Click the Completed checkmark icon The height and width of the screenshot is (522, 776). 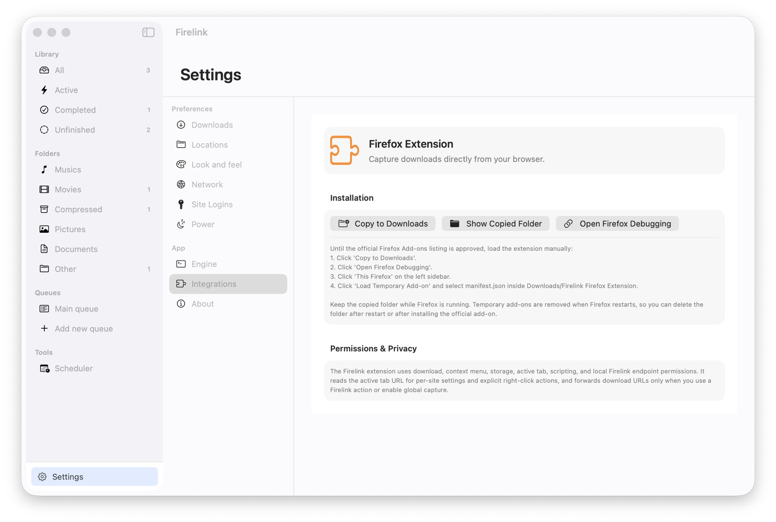44,110
